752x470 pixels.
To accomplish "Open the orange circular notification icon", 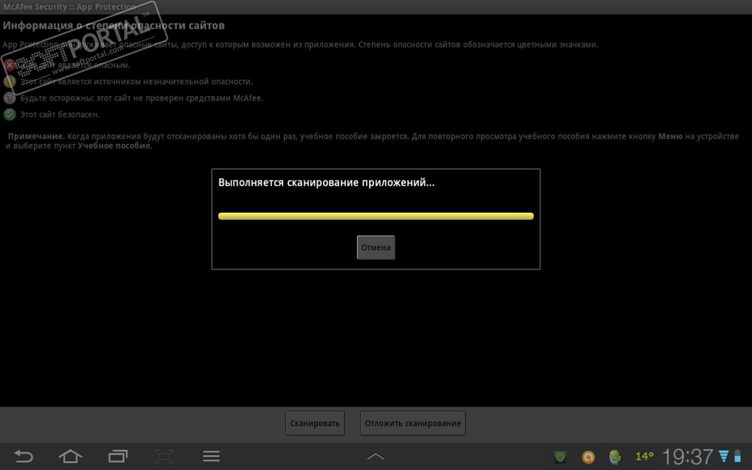I will pos(588,456).
